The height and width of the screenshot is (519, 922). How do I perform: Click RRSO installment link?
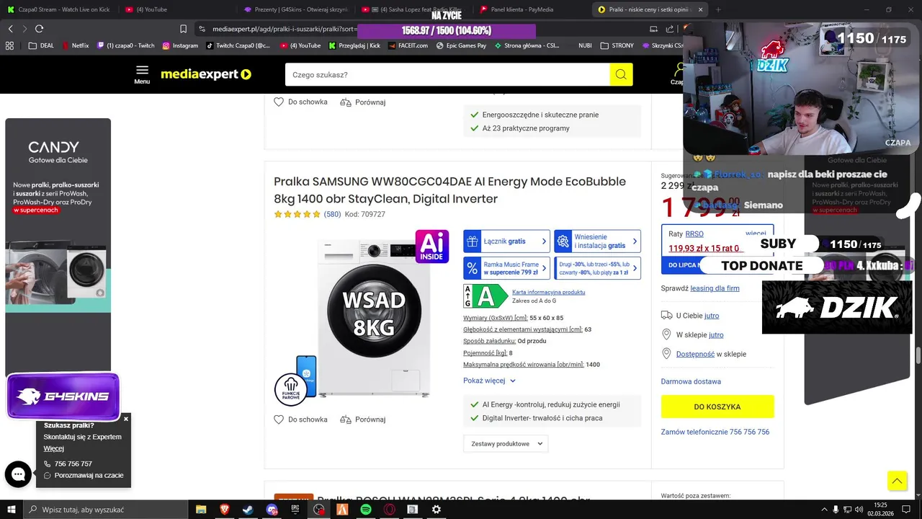[694, 234]
